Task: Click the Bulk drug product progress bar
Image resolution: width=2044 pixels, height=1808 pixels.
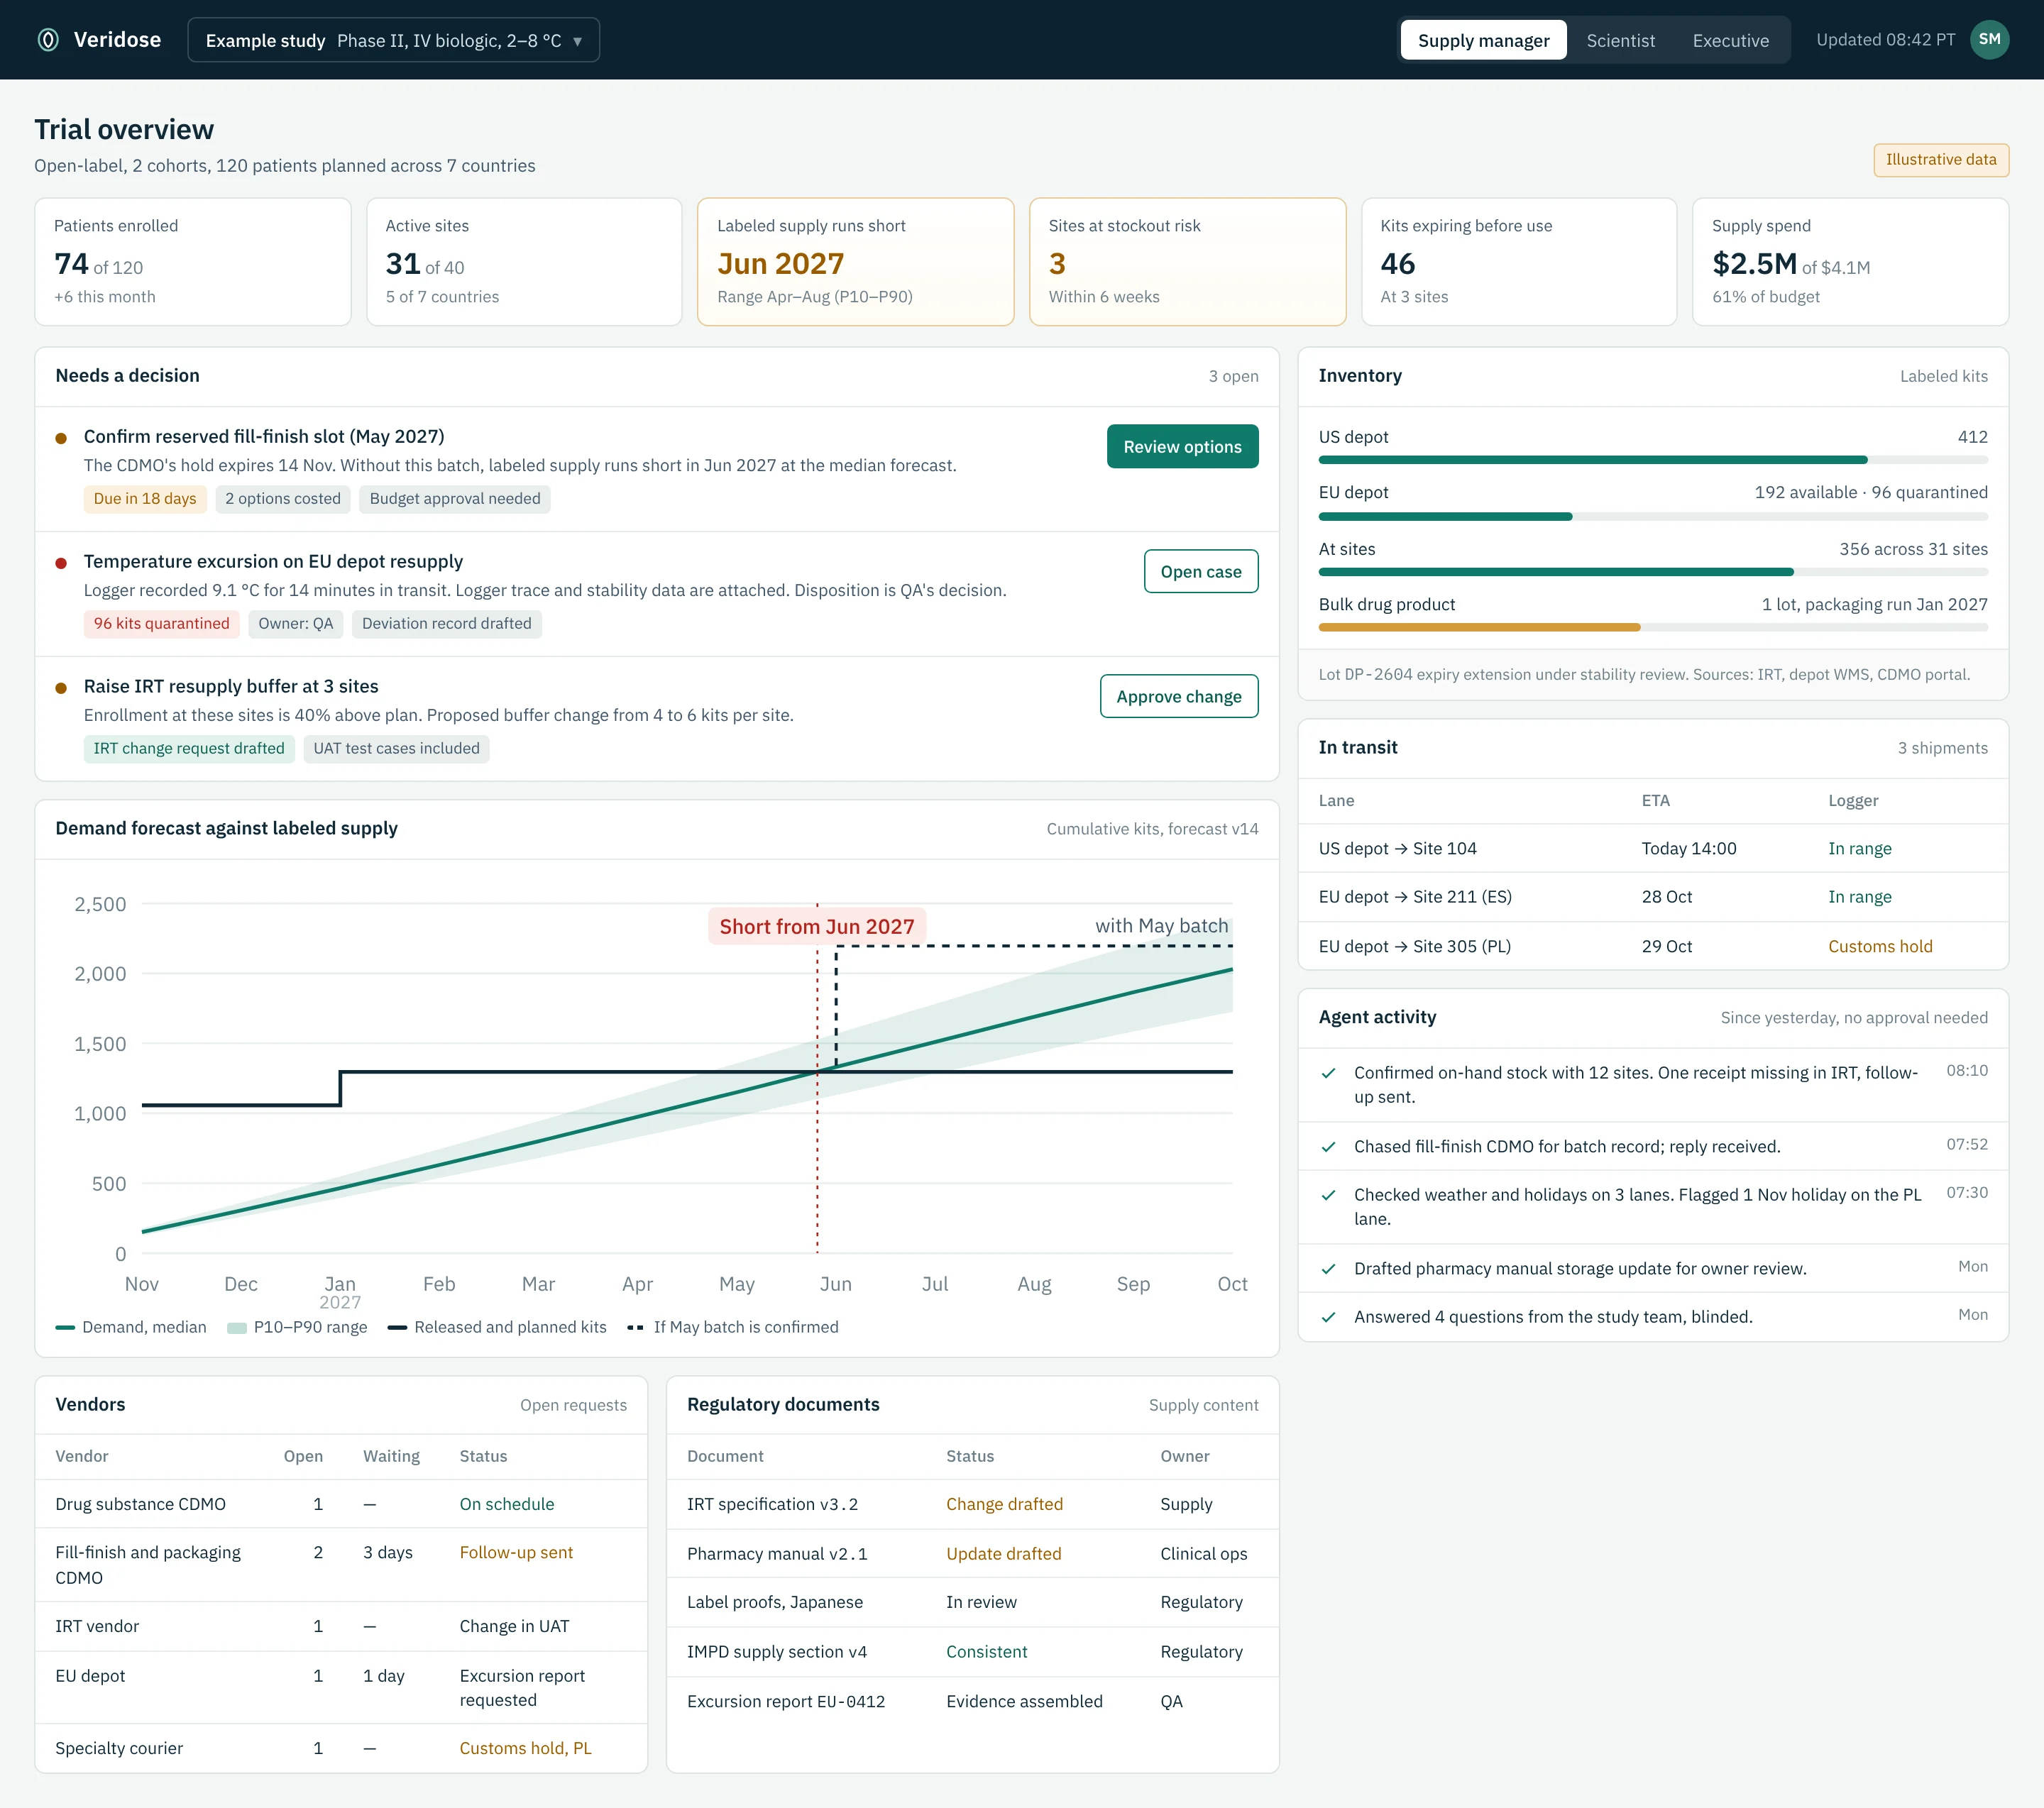Action: point(1653,627)
